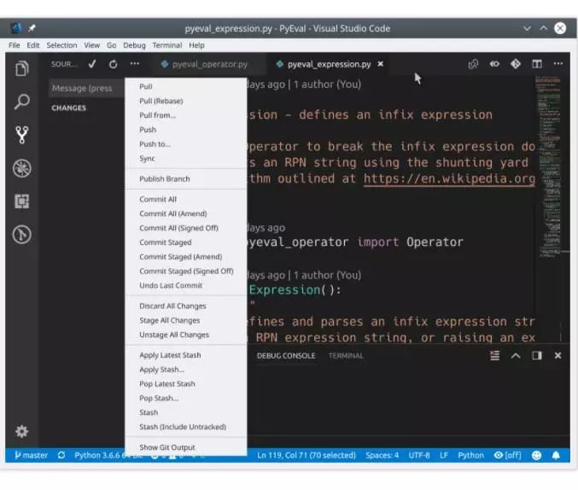Open the Edit menu
Viewport: 578px width, 490px height.
coord(32,45)
